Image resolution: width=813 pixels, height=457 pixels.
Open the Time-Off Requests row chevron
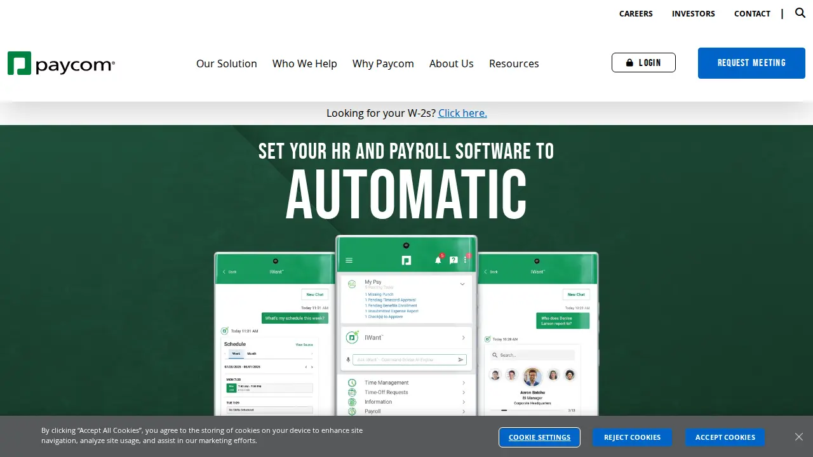click(464, 392)
